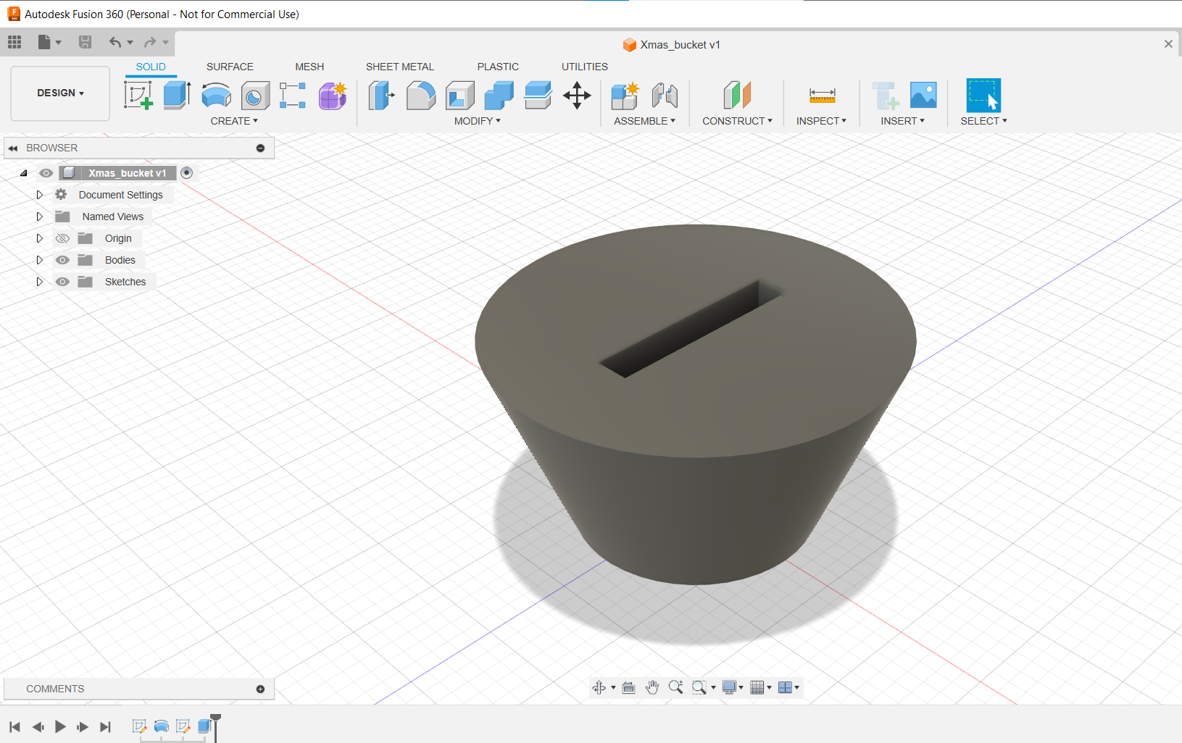Switch to the SURFACE tab
Screen dimensions: 1182x743
coord(230,67)
